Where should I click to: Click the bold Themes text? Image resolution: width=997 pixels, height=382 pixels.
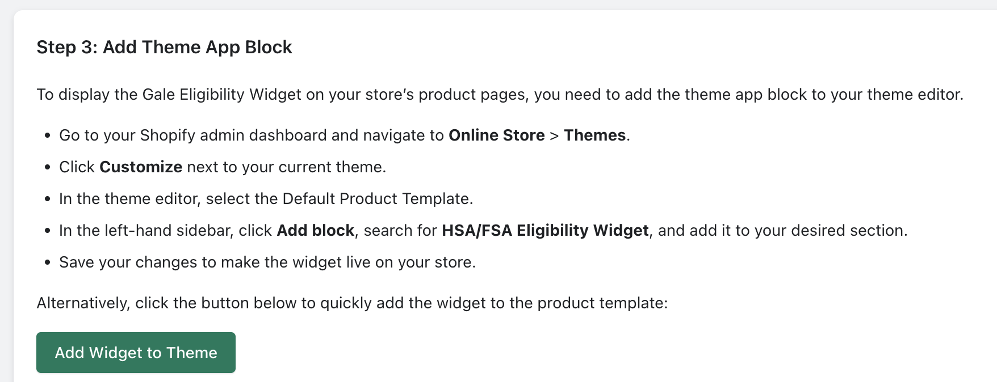pyautogui.click(x=594, y=135)
